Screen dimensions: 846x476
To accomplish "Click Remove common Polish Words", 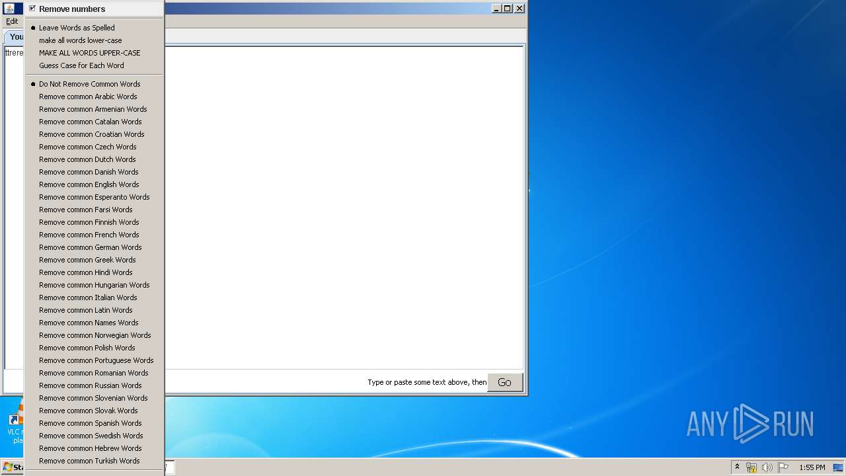I will coord(95,348).
